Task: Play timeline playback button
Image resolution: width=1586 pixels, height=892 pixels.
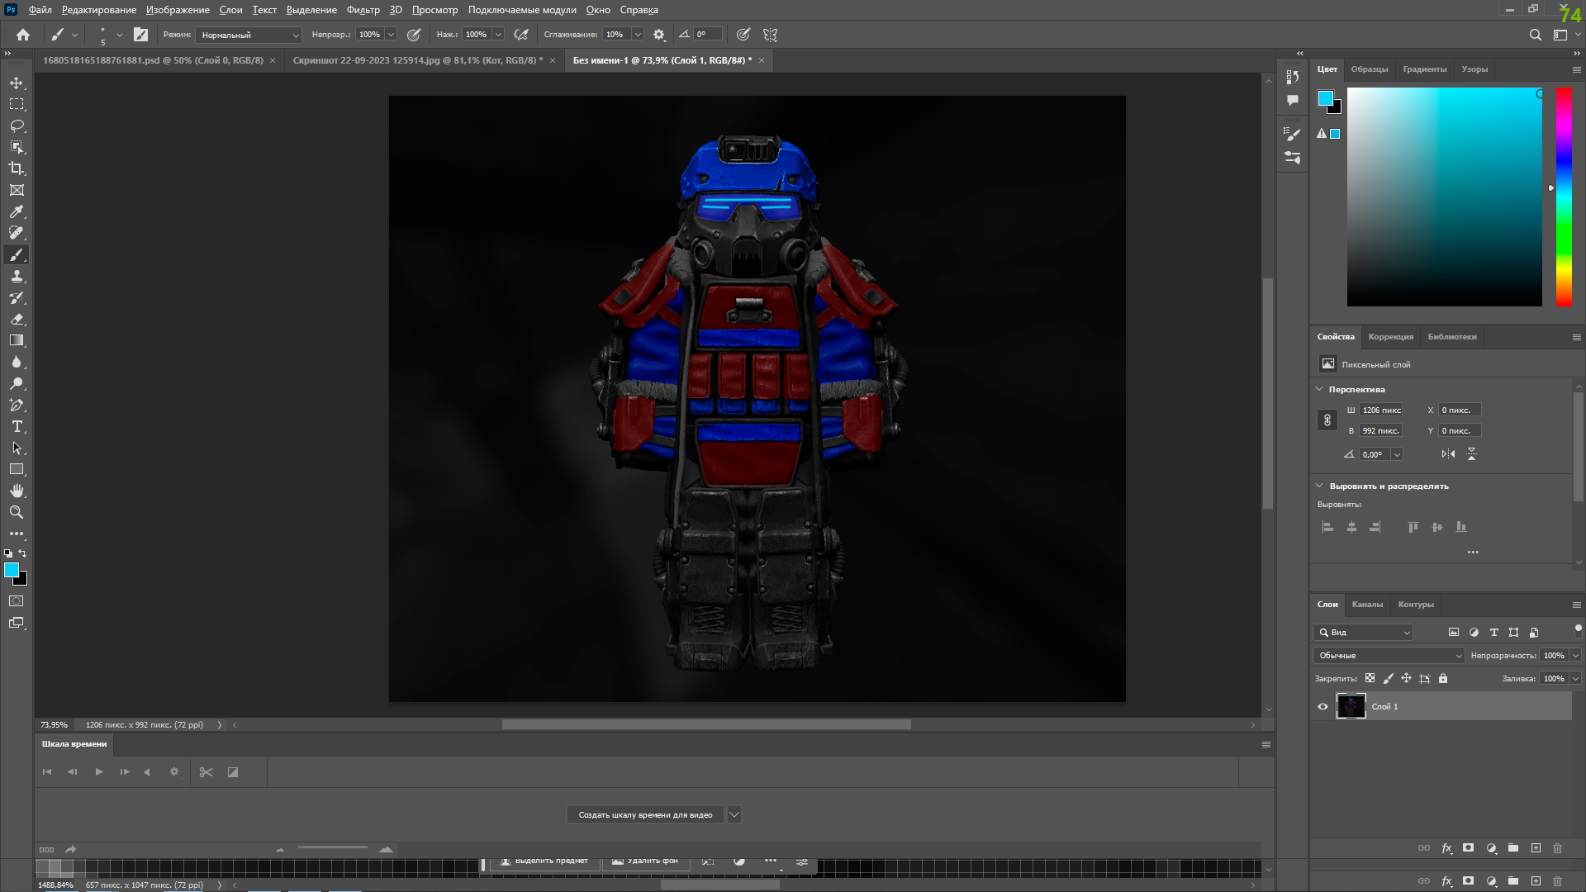Action: pos(99,772)
